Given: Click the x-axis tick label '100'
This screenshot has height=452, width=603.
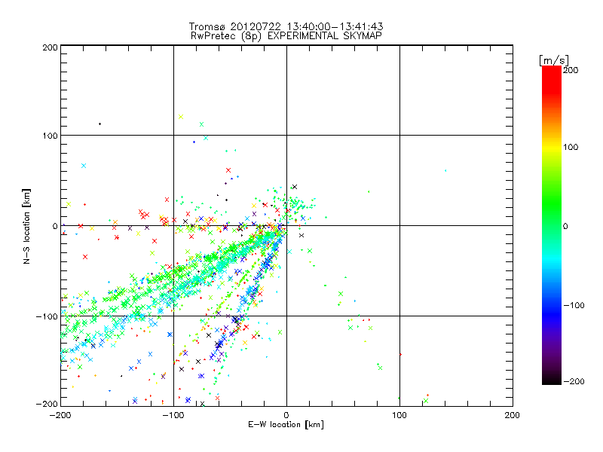Looking at the screenshot, I should 399,415.
